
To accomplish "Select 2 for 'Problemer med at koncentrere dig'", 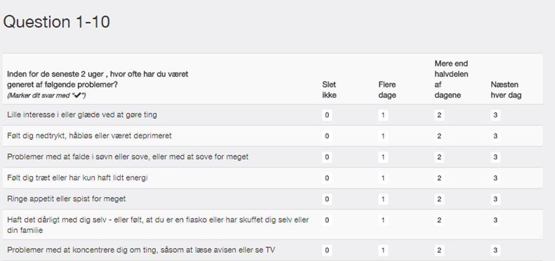I will point(439,251).
